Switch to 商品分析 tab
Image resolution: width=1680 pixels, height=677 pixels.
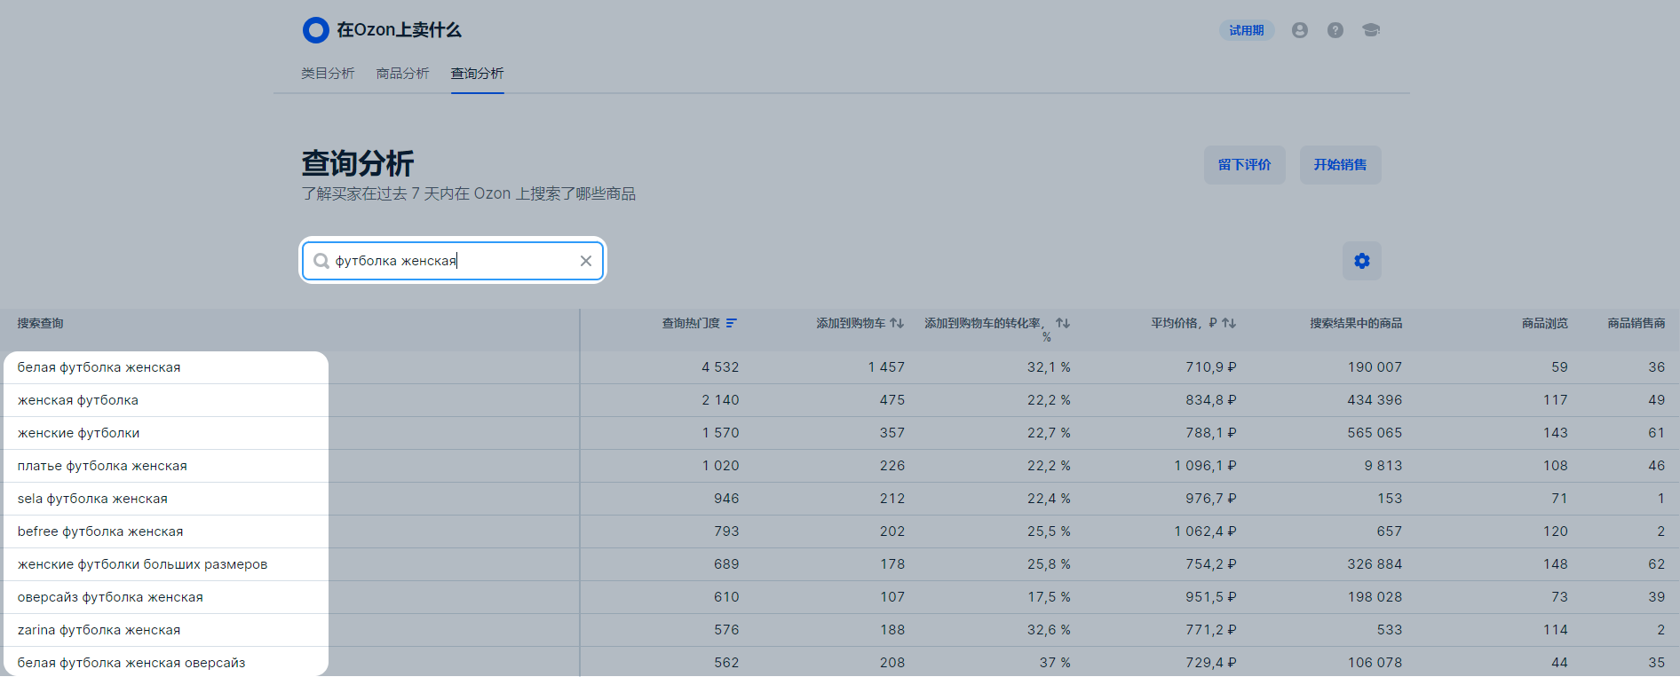402,74
